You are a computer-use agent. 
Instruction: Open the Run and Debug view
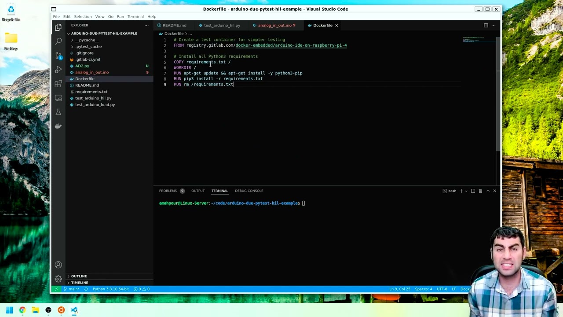pyautogui.click(x=58, y=70)
